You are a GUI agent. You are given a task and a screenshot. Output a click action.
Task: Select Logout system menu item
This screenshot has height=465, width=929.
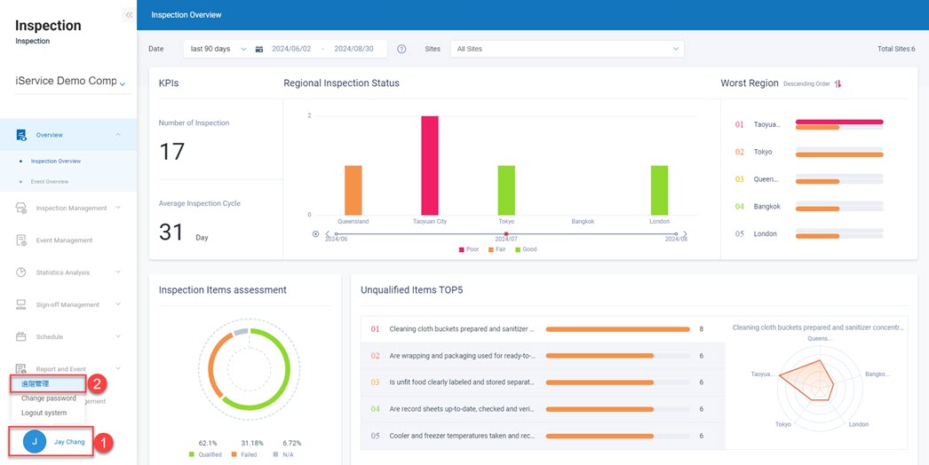click(44, 413)
